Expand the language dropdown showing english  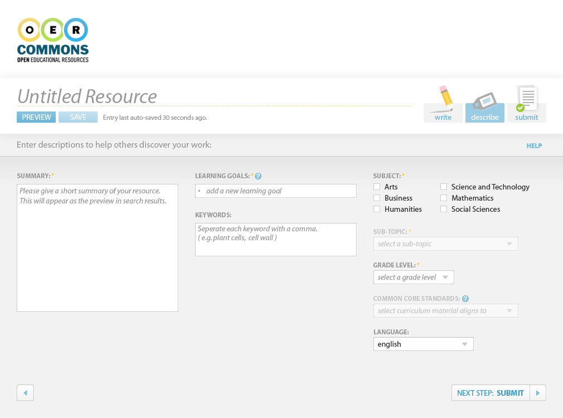(x=423, y=344)
